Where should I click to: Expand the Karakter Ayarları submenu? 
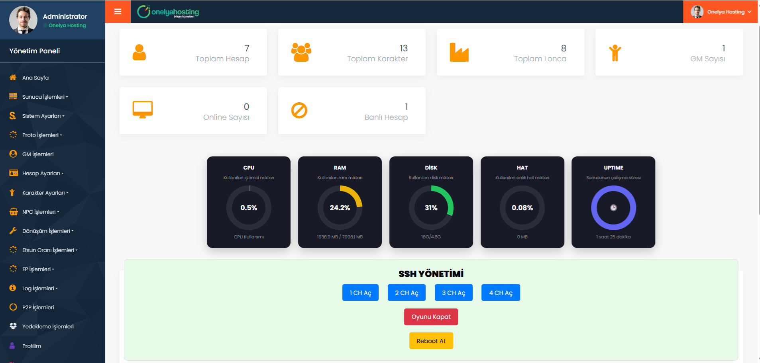tap(45, 193)
